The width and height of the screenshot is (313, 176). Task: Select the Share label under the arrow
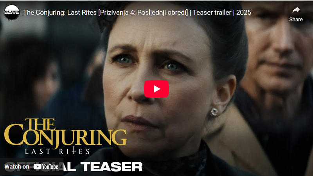(296, 19)
